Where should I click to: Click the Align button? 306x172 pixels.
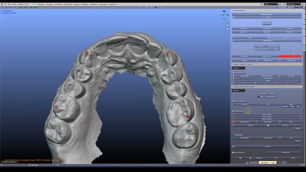(267, 81)
